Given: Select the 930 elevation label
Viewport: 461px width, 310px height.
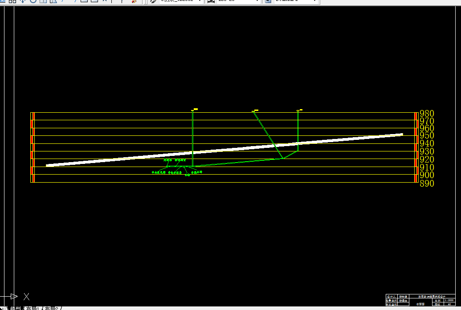Looking at the screenshot, I should [427, 151].
